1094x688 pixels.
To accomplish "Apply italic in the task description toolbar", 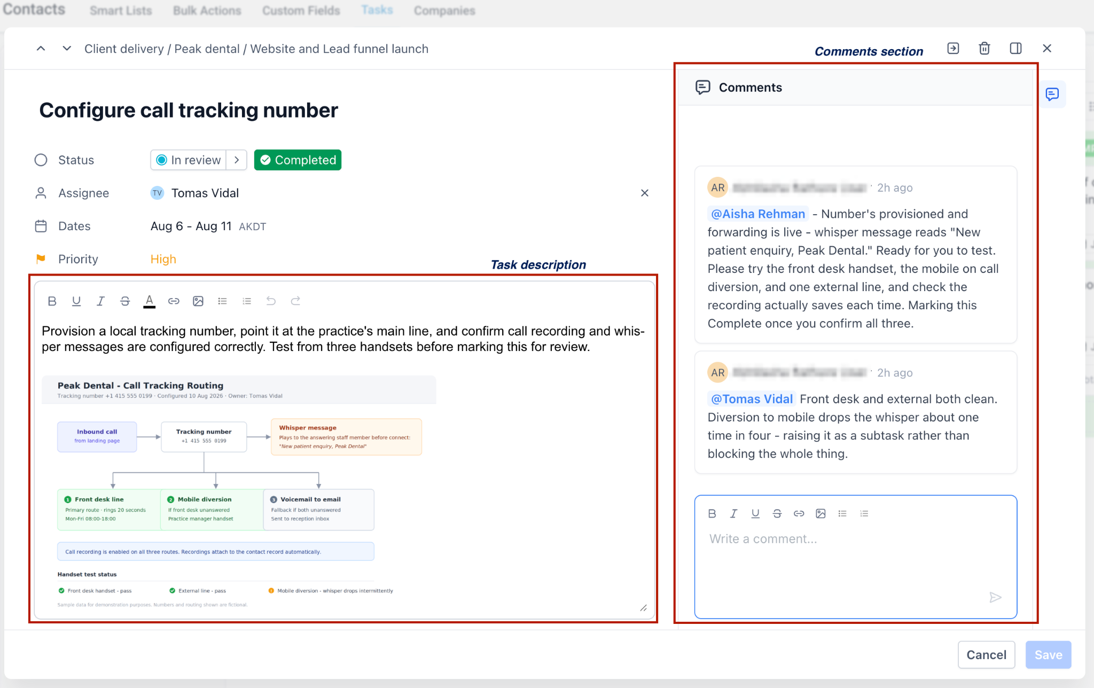I will (100, 301).
